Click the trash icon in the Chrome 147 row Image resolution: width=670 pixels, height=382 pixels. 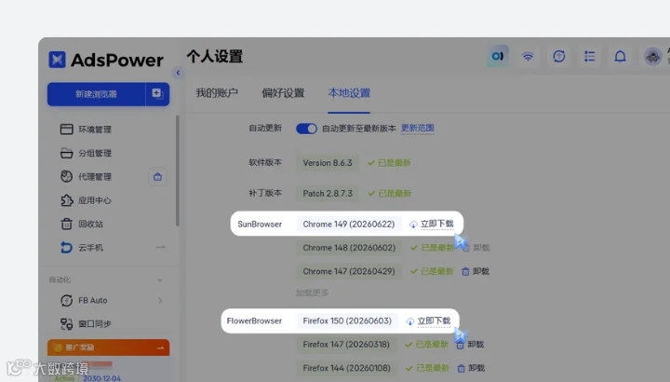coord(465,271)
